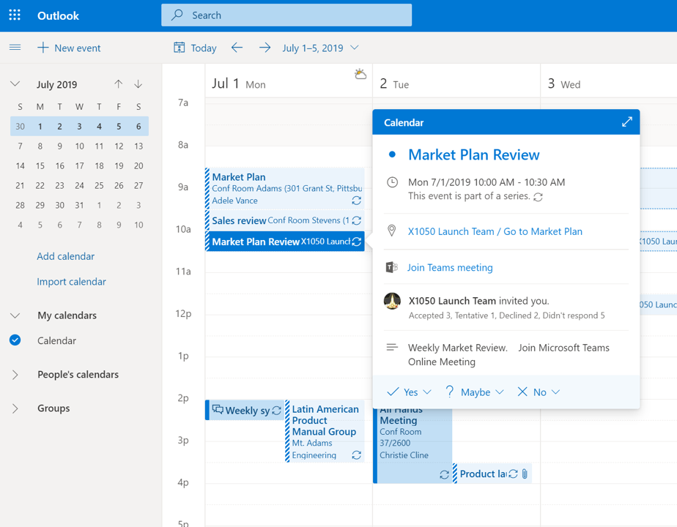Screen dimensions: 677x527
Task: Go to previous month with up arrow
Action: (118, 84)
